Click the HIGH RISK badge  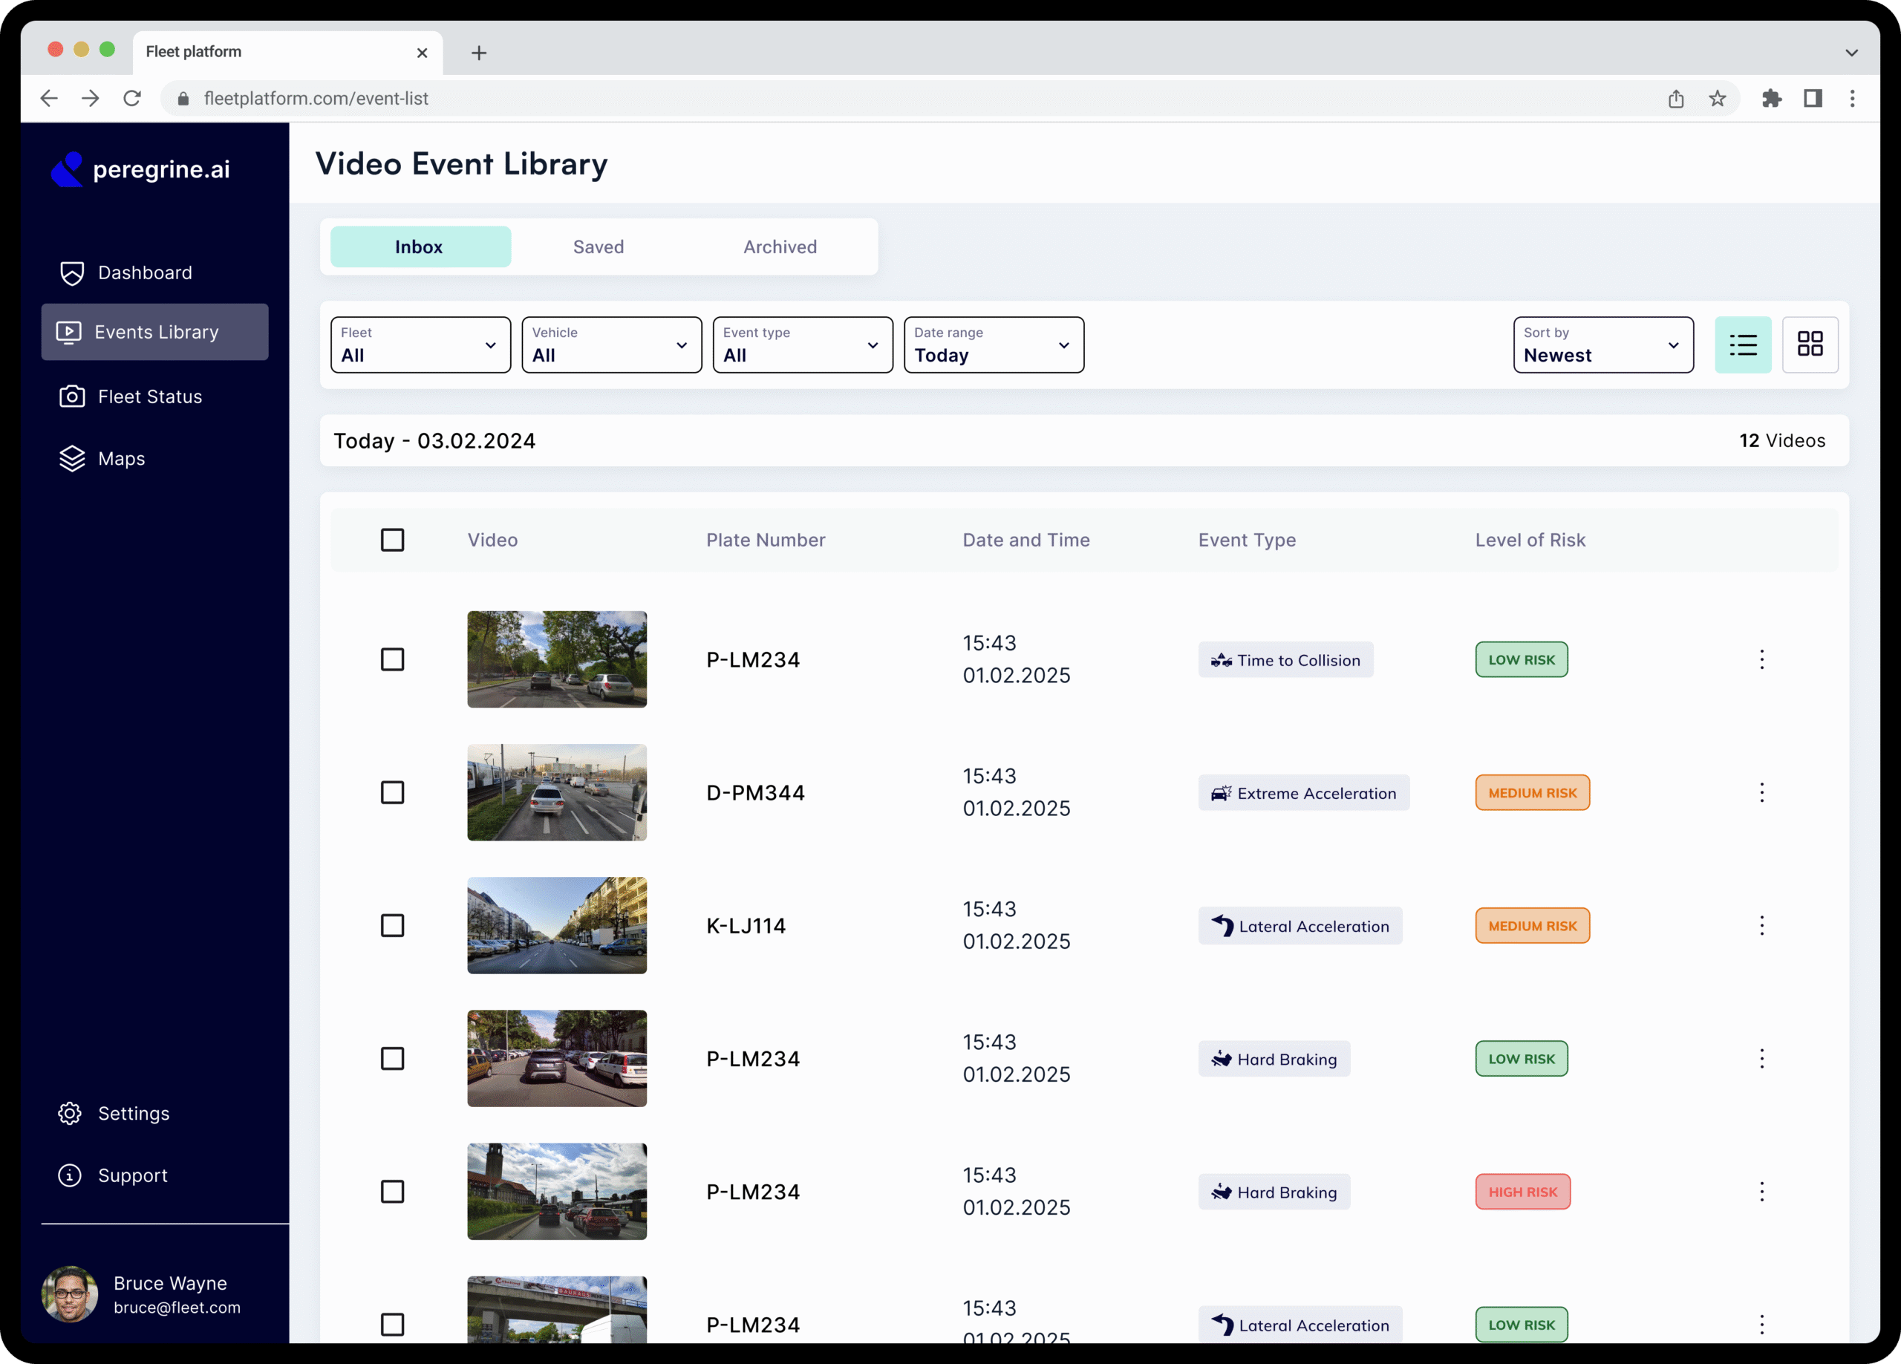[x=1522, y=1191]
